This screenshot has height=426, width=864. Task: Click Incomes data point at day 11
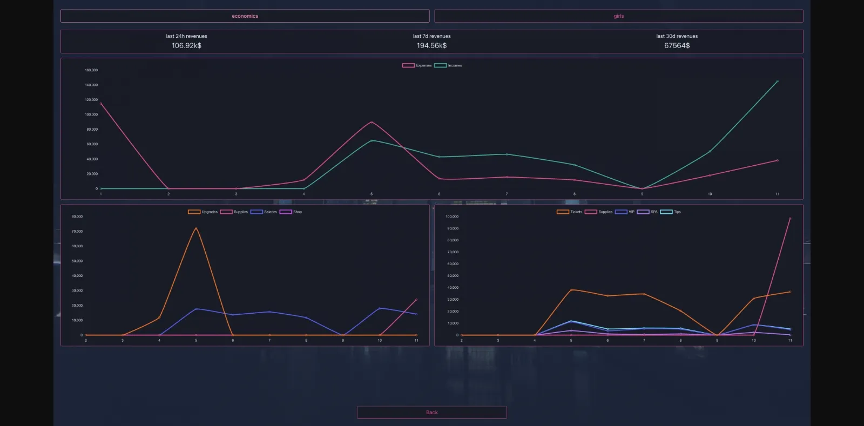coord(777,82)
